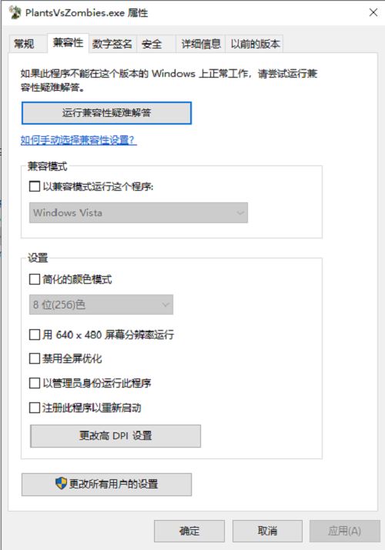Check 用 640 x 480 屏幕分辨率运行

click(x=35, y=335)
